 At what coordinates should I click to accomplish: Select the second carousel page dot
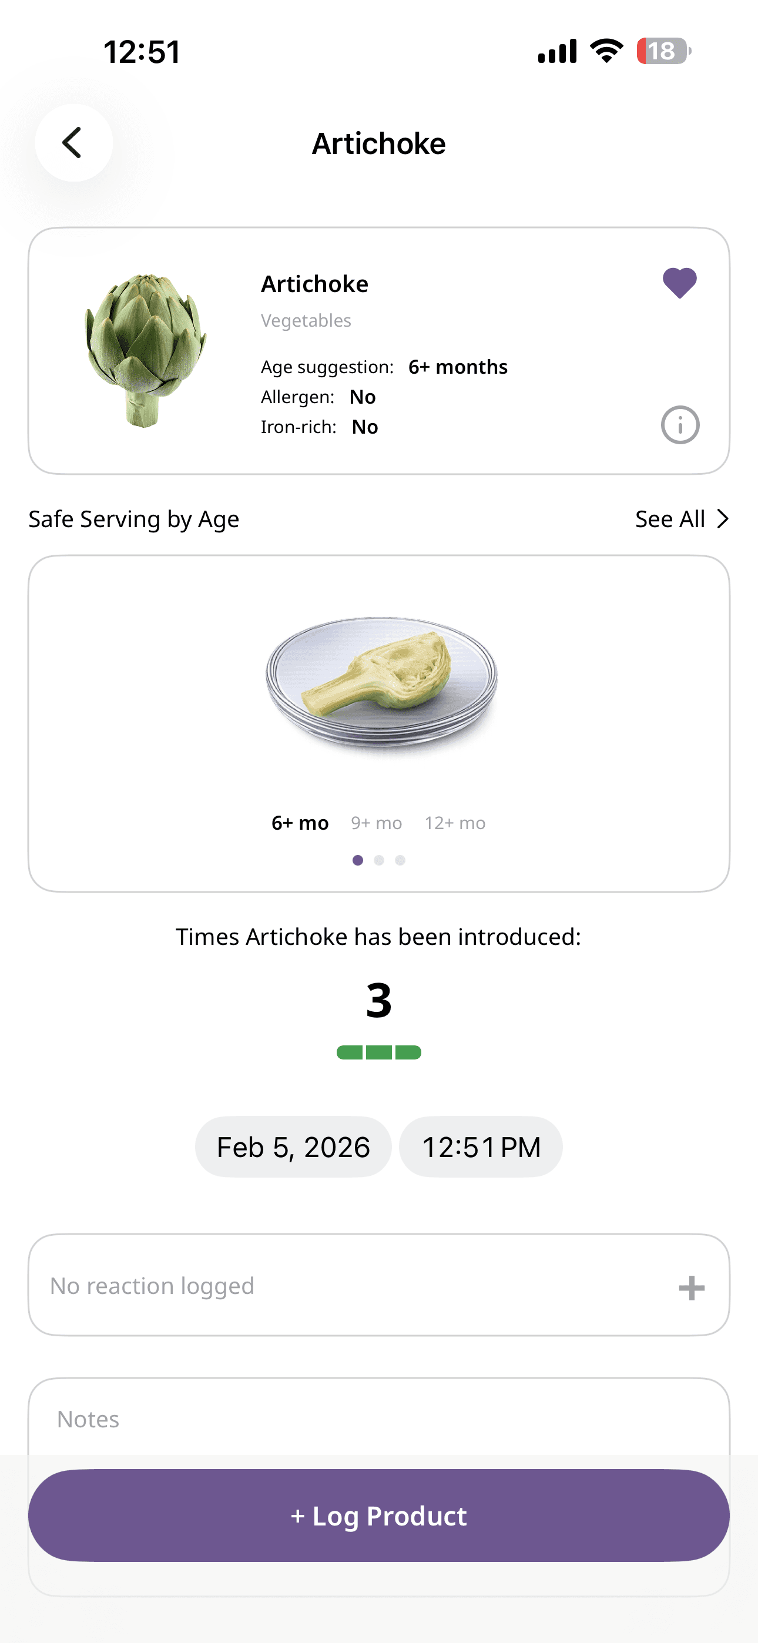pos(379,860)
